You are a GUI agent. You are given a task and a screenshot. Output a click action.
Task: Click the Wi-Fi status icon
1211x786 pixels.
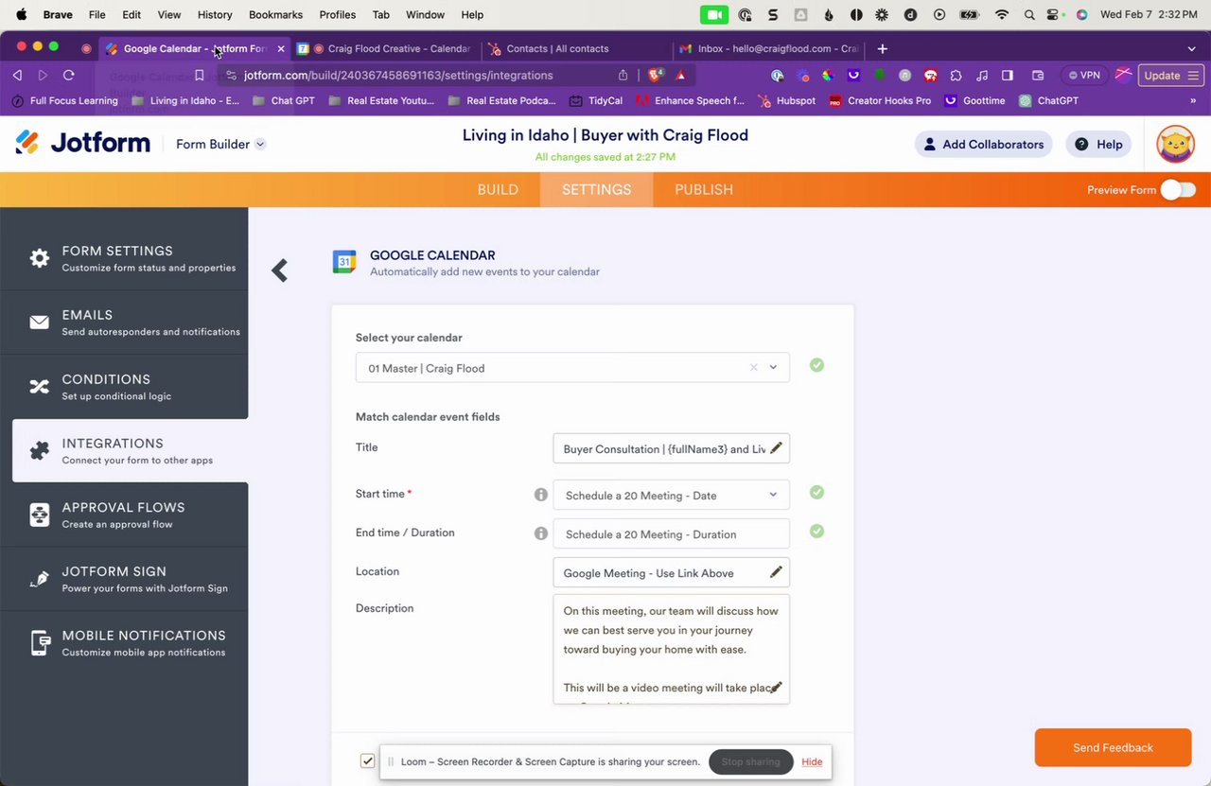pyautogui.click(x=1002, y=14)
